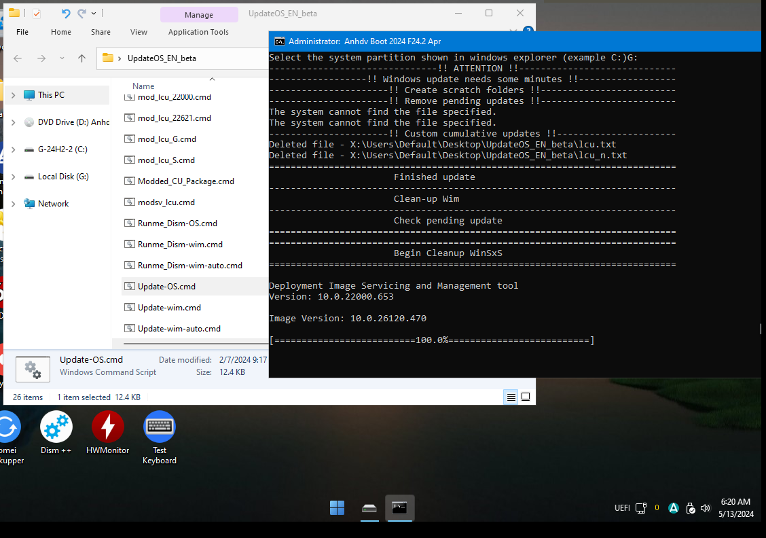766x538 pixels.
Task: Select the file Update-wim-auto.cmd
Action: 179,328
